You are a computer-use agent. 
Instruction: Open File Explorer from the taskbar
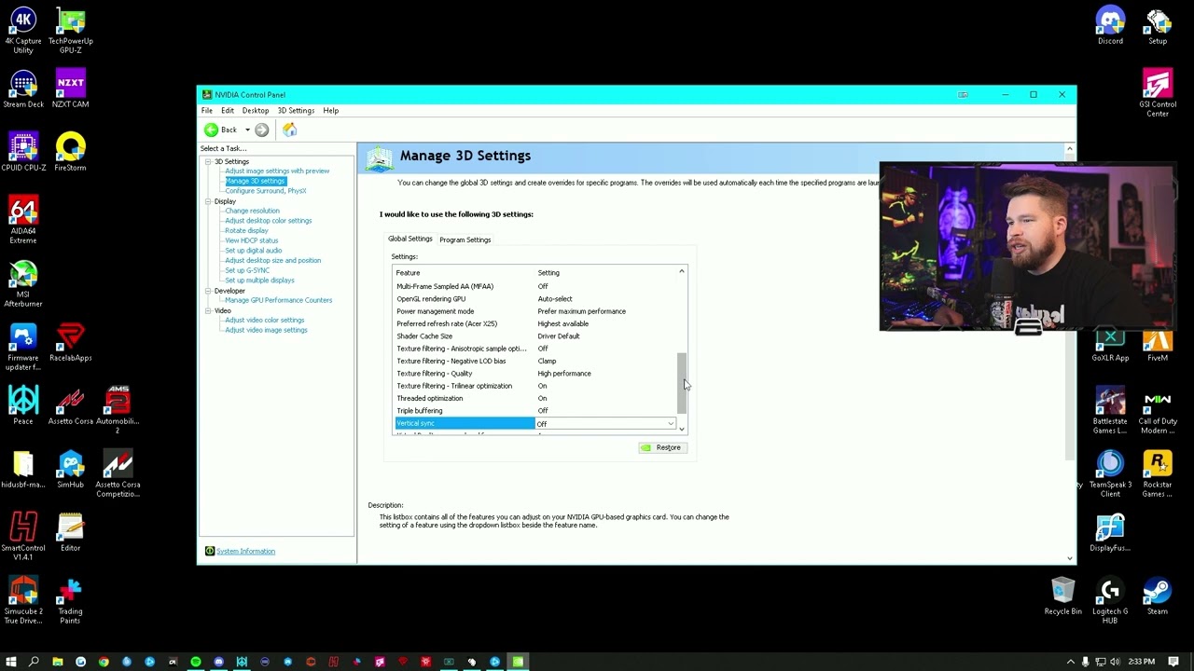[58, 662]
